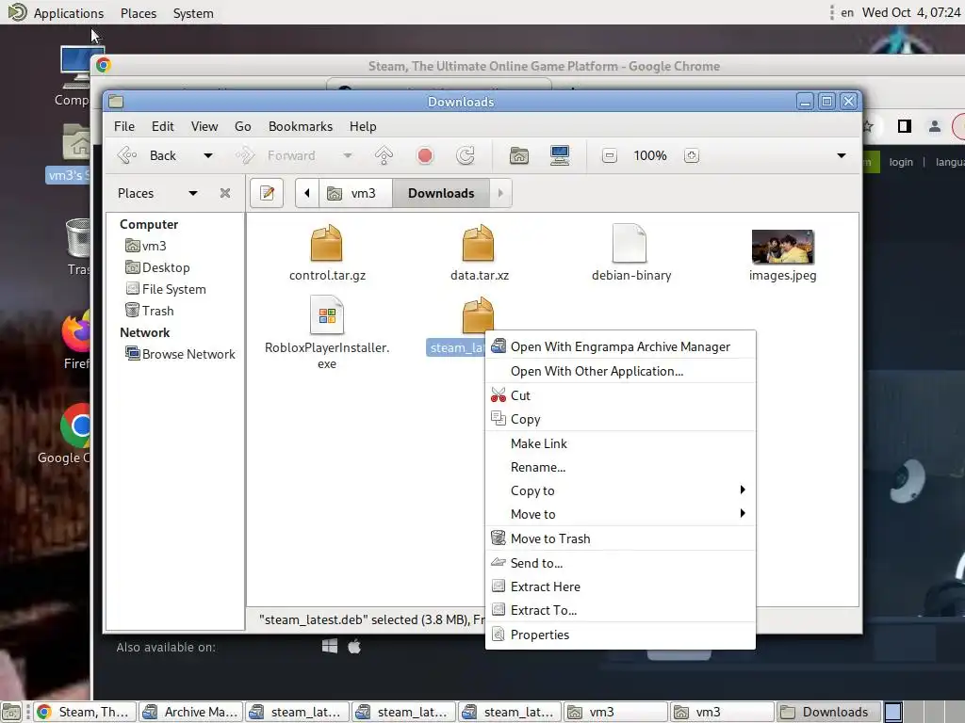This screenshot has height=723, width=965.
Task: Select Extract Here in context menu
Action: tap(620, 586)
